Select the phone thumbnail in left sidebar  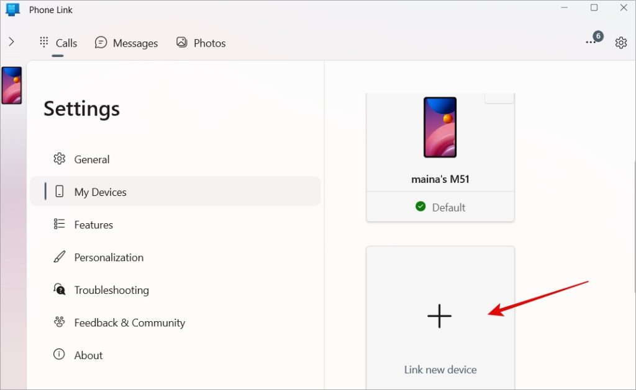click(x=12, y=86)
